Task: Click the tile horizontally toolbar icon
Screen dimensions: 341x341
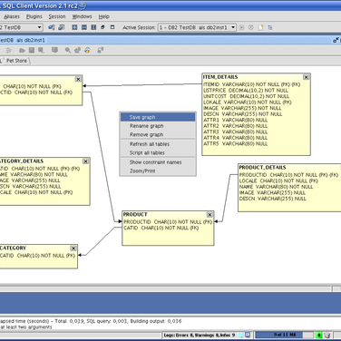Action: pos(84,27)
